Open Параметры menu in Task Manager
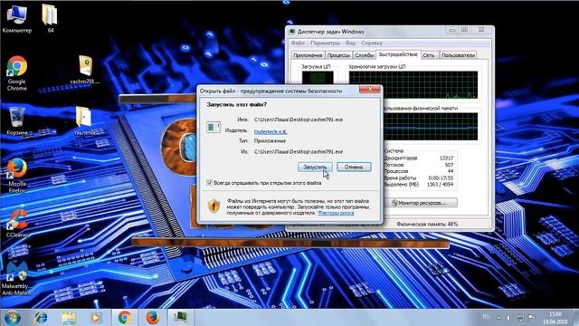The image size is (579, 326). tap(325, 43)
